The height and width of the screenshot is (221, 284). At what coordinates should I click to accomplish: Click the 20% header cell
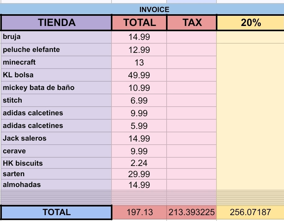[250, 23]
